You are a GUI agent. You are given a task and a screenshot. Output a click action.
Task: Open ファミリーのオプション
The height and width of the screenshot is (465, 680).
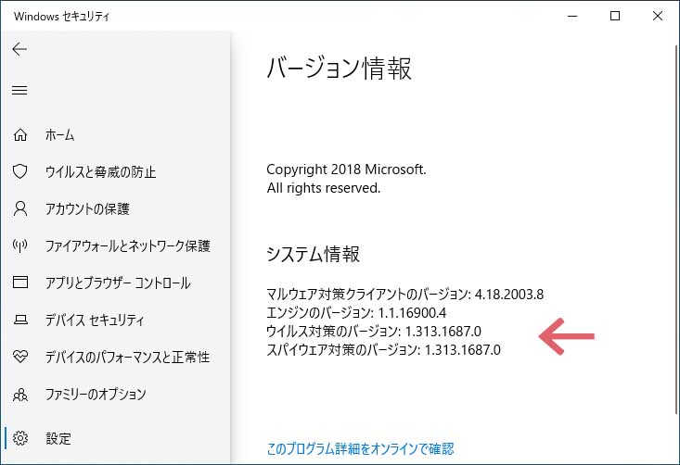point(96,394)
